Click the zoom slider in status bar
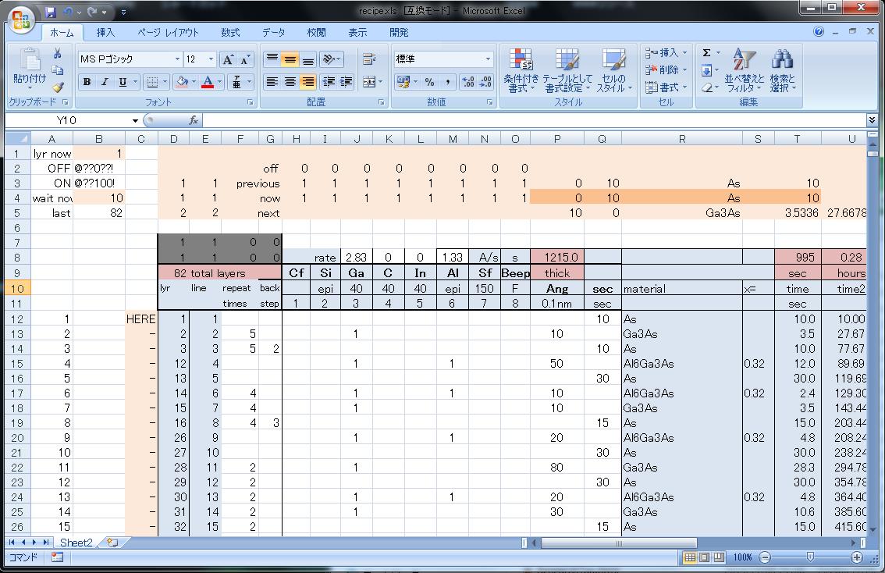The height and width of the screenshot is (573, 885). tap(810, 557)
